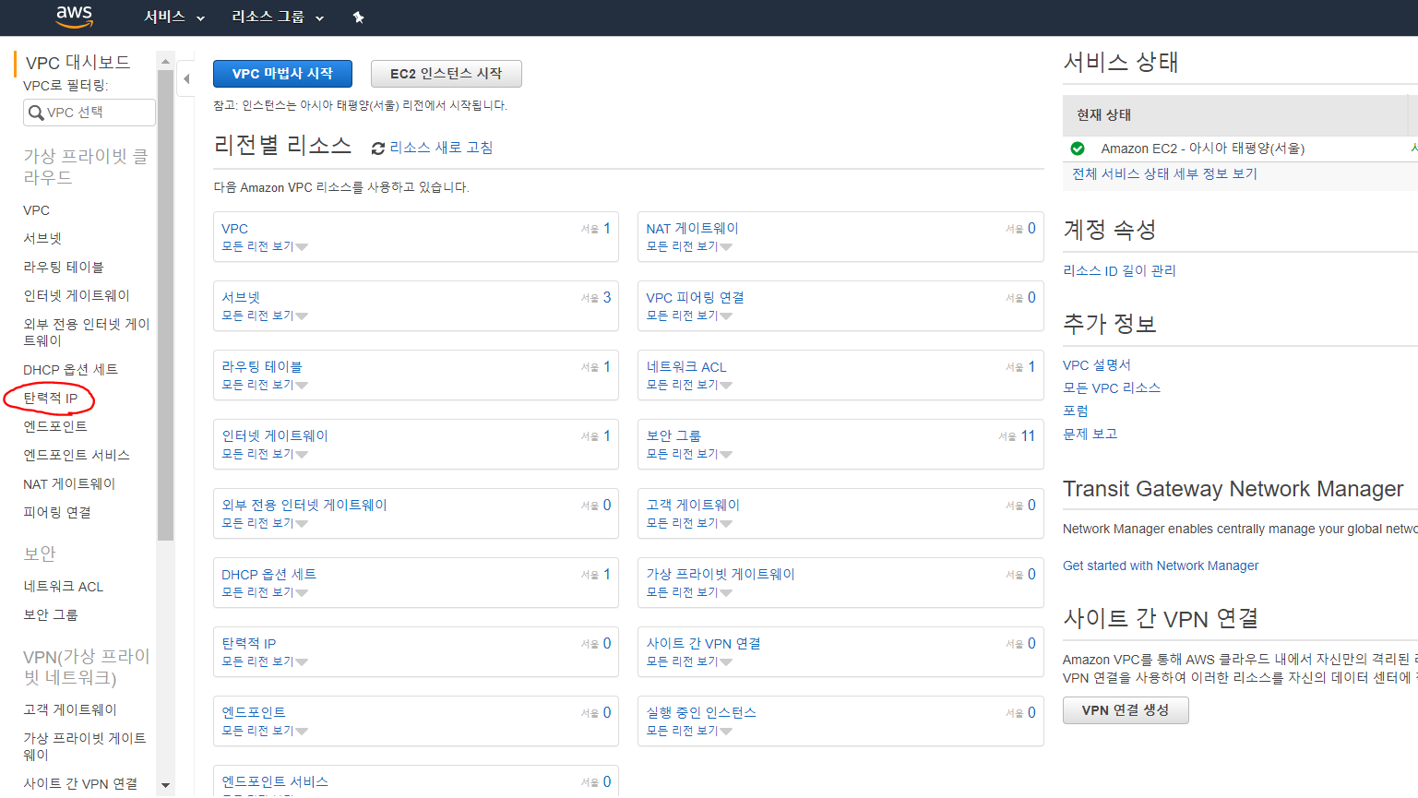Image resolution: width=1418 pixels, height=798 pixels.
Task: Expand 모든 리전 보기 under the 라우팅 테이블 card
Action: pyautogui.click(x=265, y=385)
